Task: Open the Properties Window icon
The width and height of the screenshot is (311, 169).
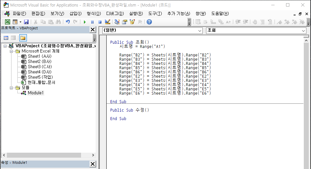Action: click(x=125, y=22)
